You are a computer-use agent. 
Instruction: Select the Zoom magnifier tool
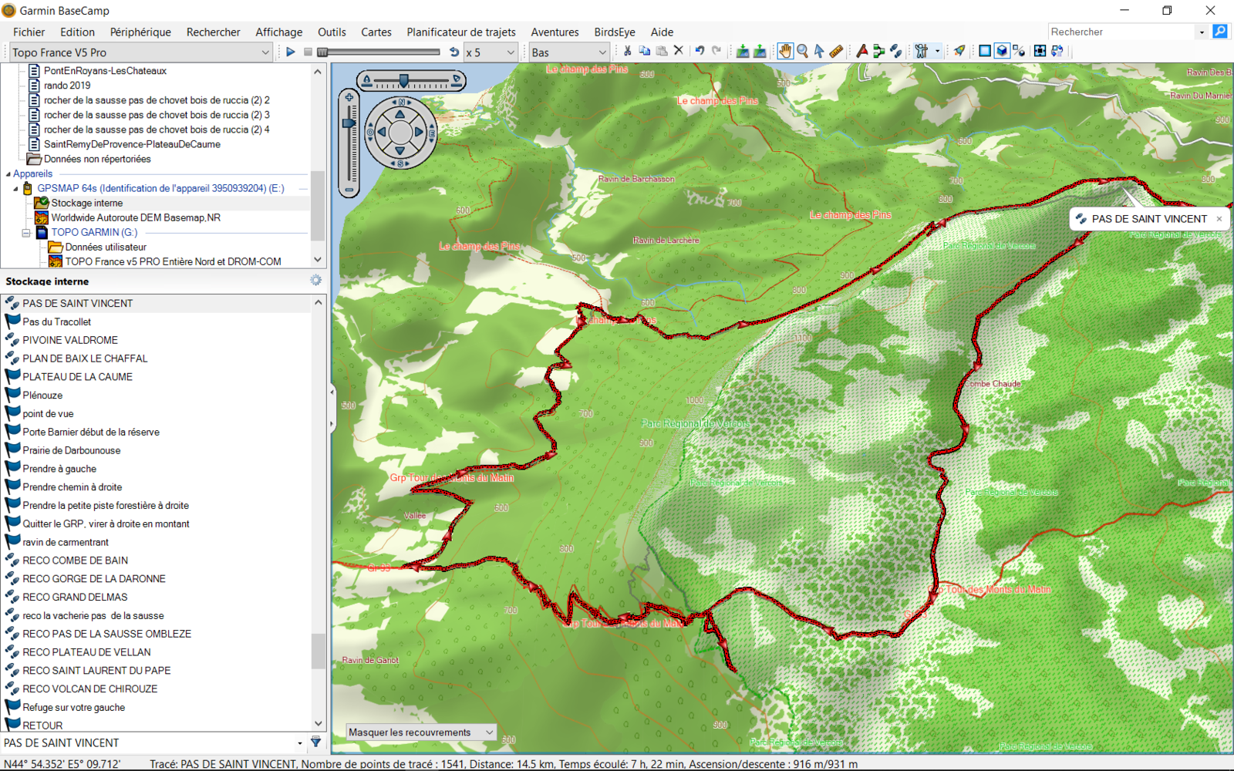pyautogui.click(x=802, y=51)
